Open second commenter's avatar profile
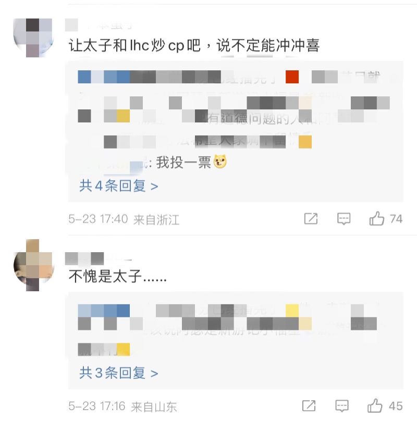Image resolution: width=417 pixels, height=421 pixels. coord(33,265)
